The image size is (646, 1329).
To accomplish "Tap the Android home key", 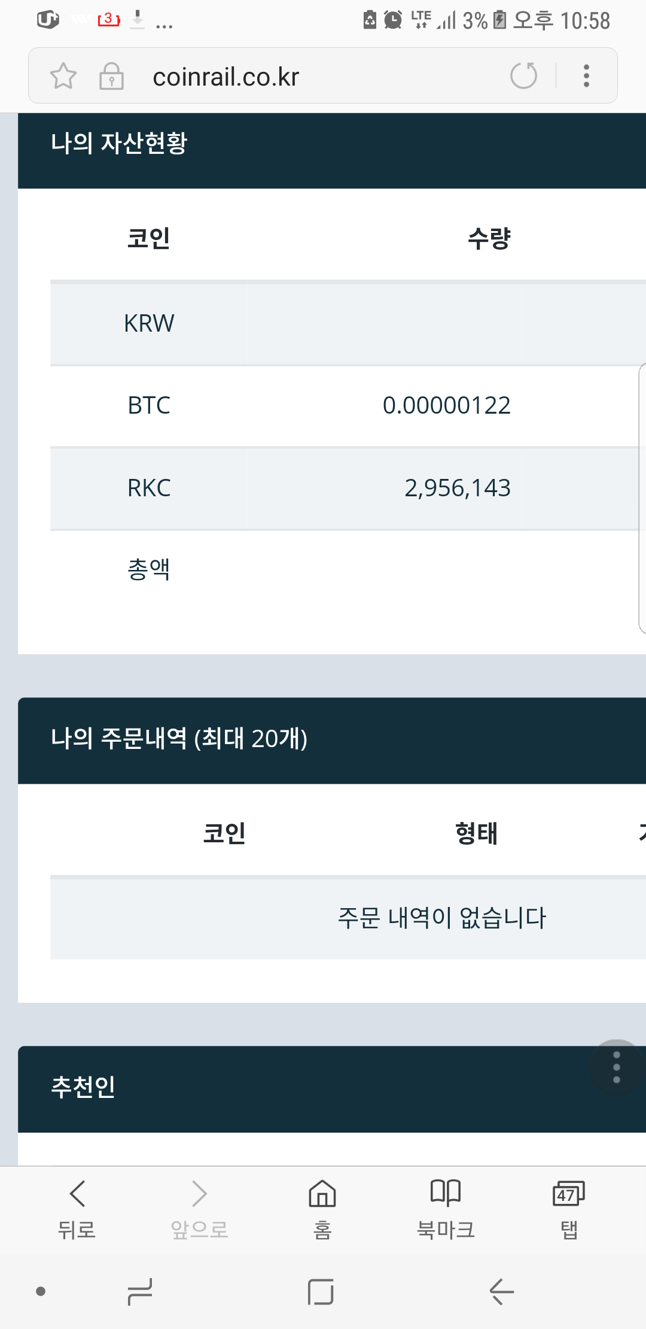I will pos(321,1293).
